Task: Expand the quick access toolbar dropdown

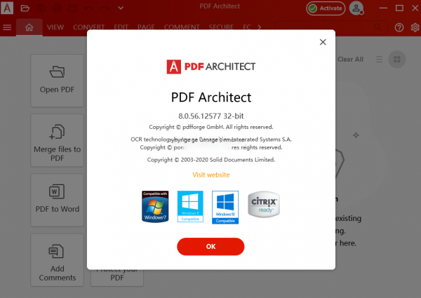Action: point(121,8)
